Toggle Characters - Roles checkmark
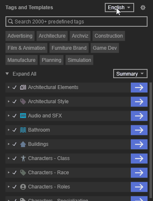The image size is (153, 201). (x=15, y=187)
